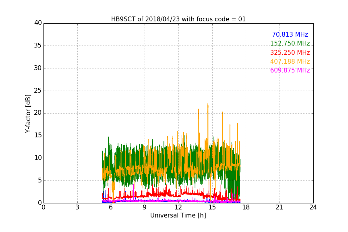Screen dimensions: 348x232
Task: Click the x-axis tick label 24
Action: [x=313, y=207]
